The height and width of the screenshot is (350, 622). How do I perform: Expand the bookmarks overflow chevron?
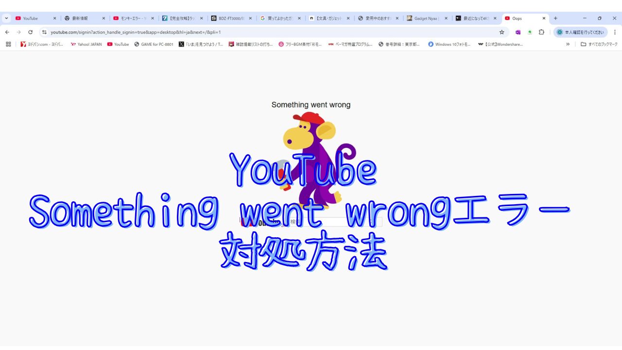click(568, 44)
